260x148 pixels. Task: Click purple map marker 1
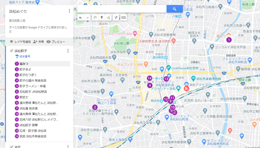click(x=229, y=40)
